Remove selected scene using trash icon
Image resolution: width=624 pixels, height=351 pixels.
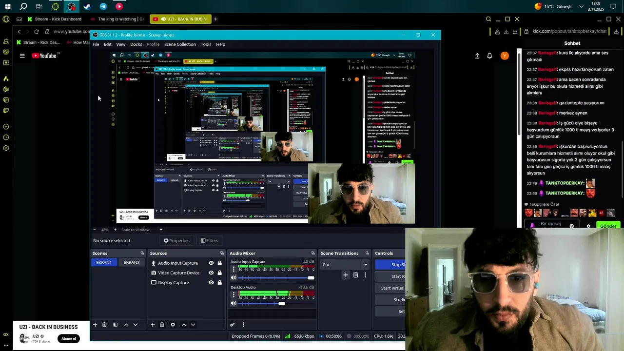click(x=104, y=325)
